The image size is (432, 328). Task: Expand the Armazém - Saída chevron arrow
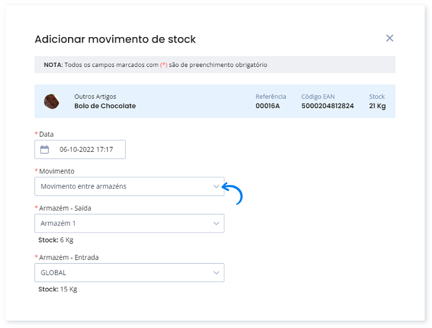click(x=216, y=223)
